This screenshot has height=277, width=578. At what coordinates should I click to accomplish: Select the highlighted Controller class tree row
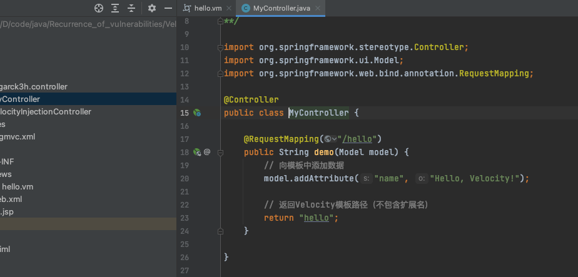(x=88, y=99)
